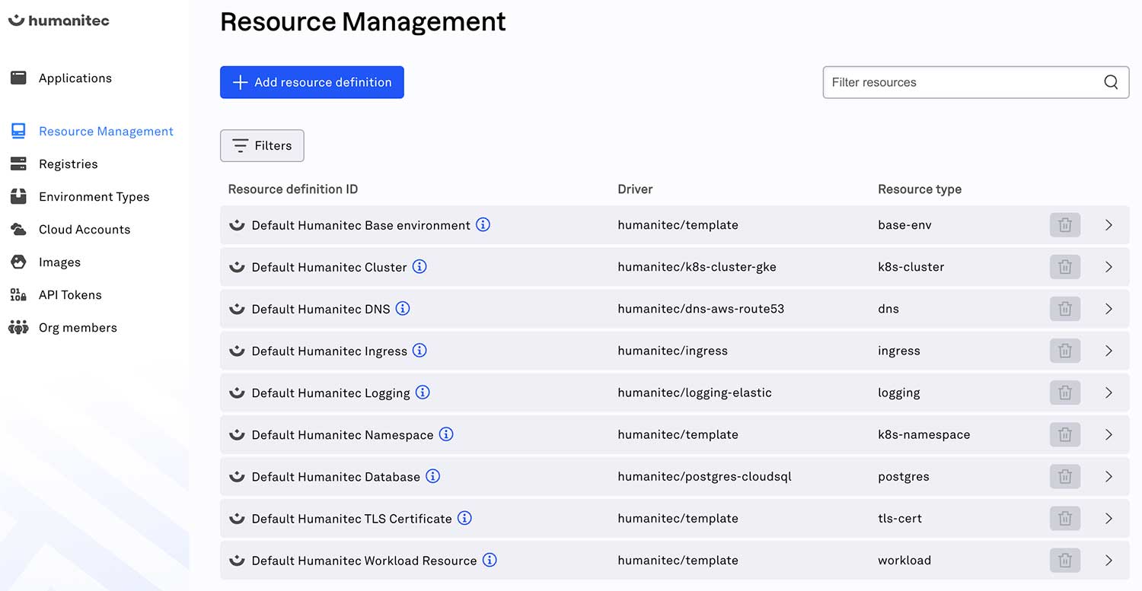Open Images in the sidebar

pyautogui.click(x=59, y=262)
